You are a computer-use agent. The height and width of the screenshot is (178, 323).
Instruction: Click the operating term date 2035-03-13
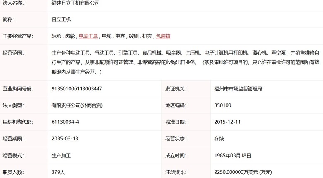point(65,139)
